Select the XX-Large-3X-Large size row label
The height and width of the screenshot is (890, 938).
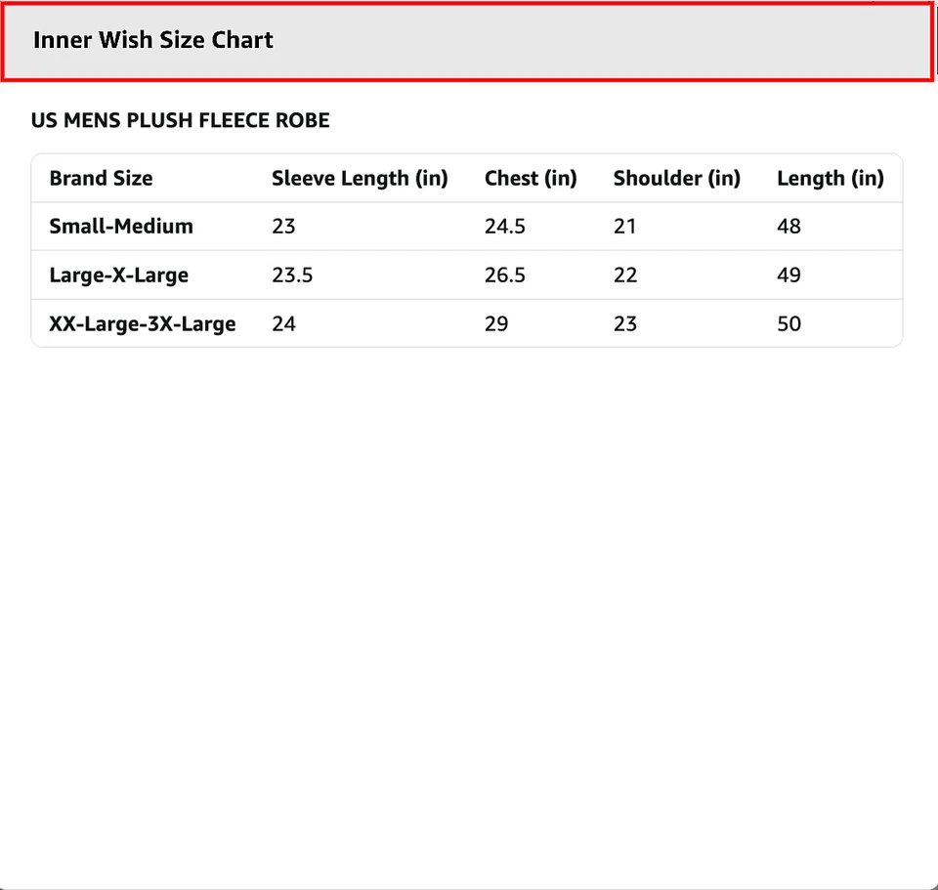point(143,324)
